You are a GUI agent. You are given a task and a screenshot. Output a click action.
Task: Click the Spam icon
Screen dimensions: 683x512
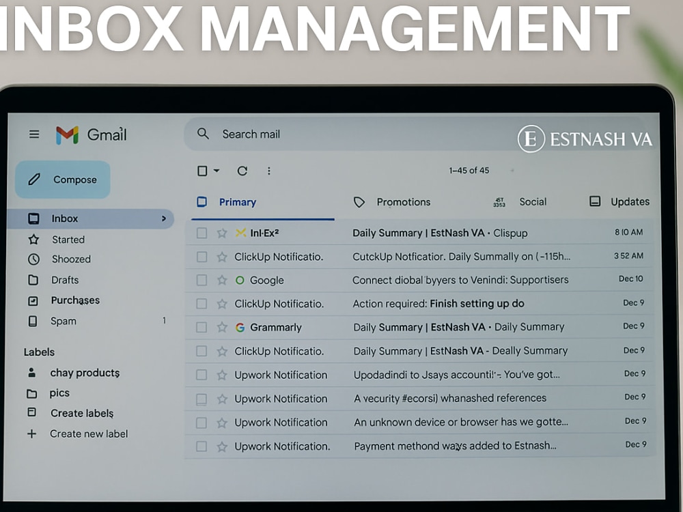click(33, 322)
